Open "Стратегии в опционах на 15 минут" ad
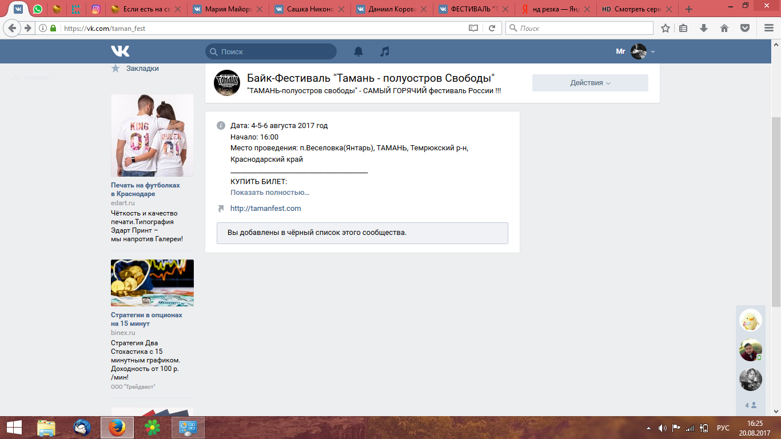This screenshot has width=781, height=439. 146,319
